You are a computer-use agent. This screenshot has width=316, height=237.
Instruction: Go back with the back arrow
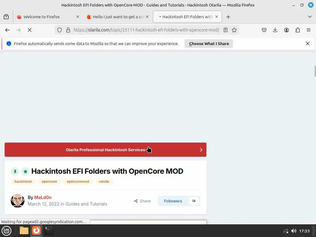coord(7,30)
